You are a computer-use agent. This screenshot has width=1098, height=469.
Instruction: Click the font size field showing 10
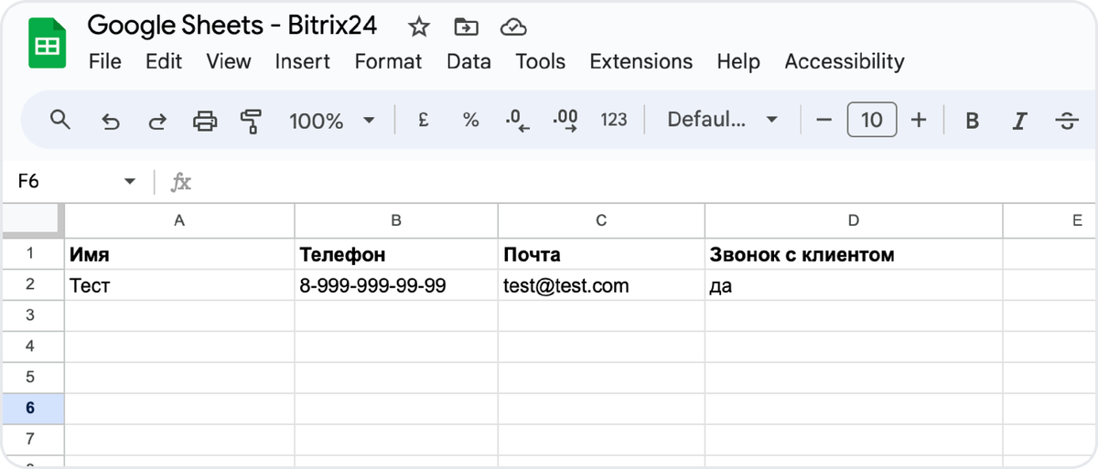point(872,120)
